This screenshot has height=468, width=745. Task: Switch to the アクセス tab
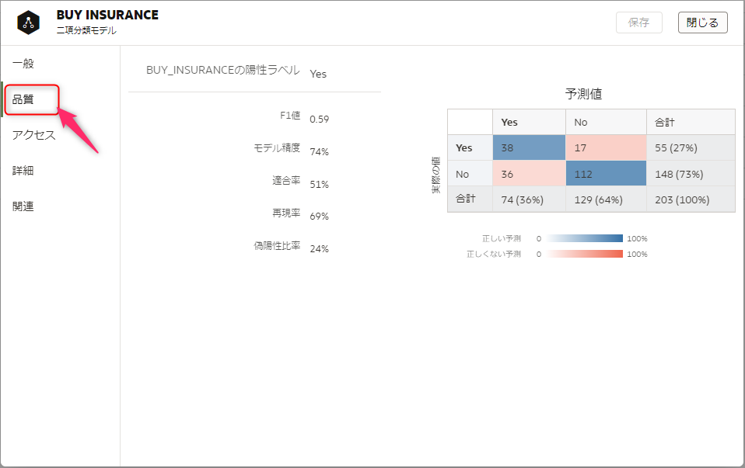(33, 135)
